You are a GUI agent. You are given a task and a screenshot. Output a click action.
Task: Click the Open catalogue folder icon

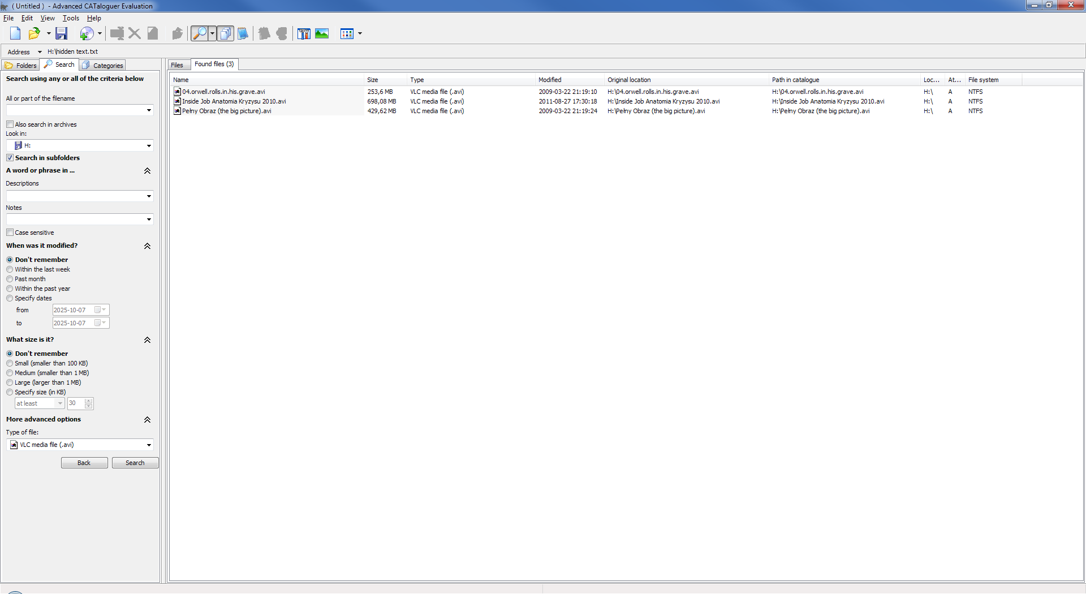click(34, 34)
